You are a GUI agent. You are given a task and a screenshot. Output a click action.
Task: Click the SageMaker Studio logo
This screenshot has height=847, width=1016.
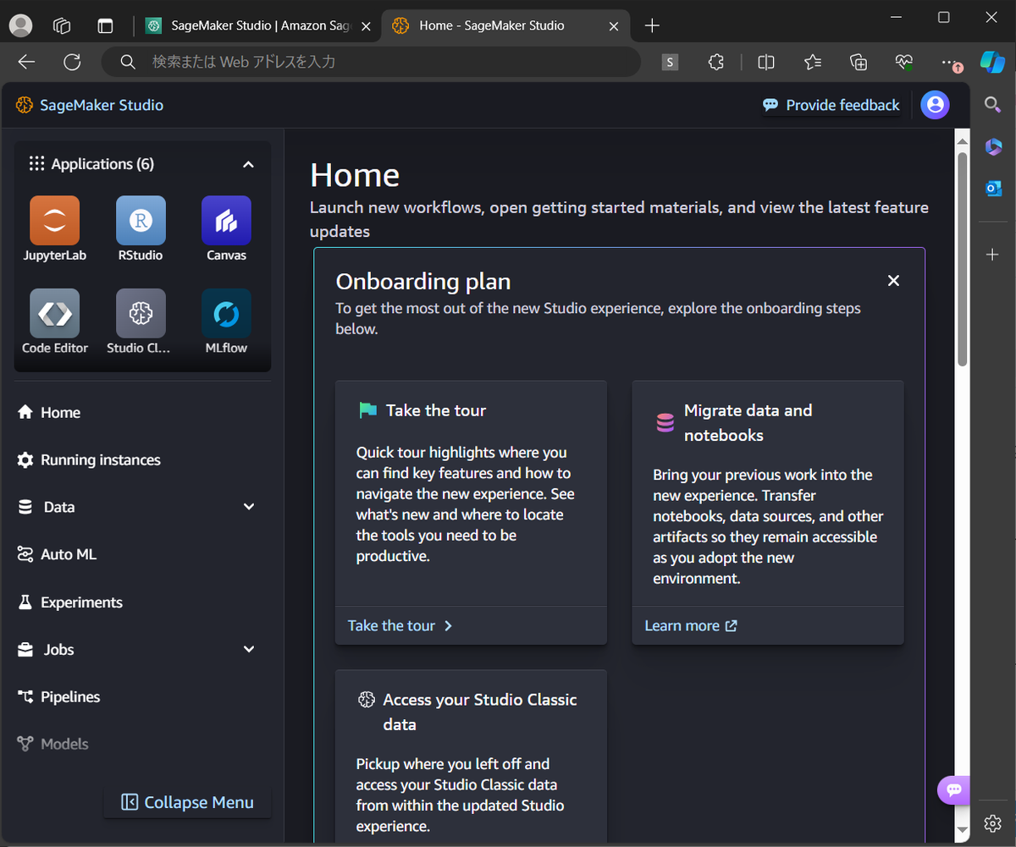(x=89, y=105)
